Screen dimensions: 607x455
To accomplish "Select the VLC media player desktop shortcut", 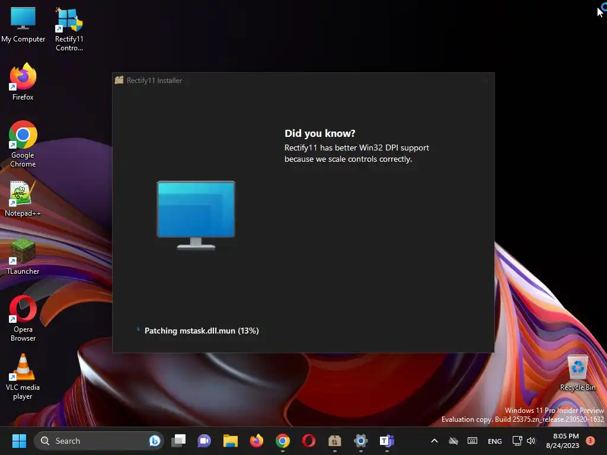I will click(x=23, y=377).
